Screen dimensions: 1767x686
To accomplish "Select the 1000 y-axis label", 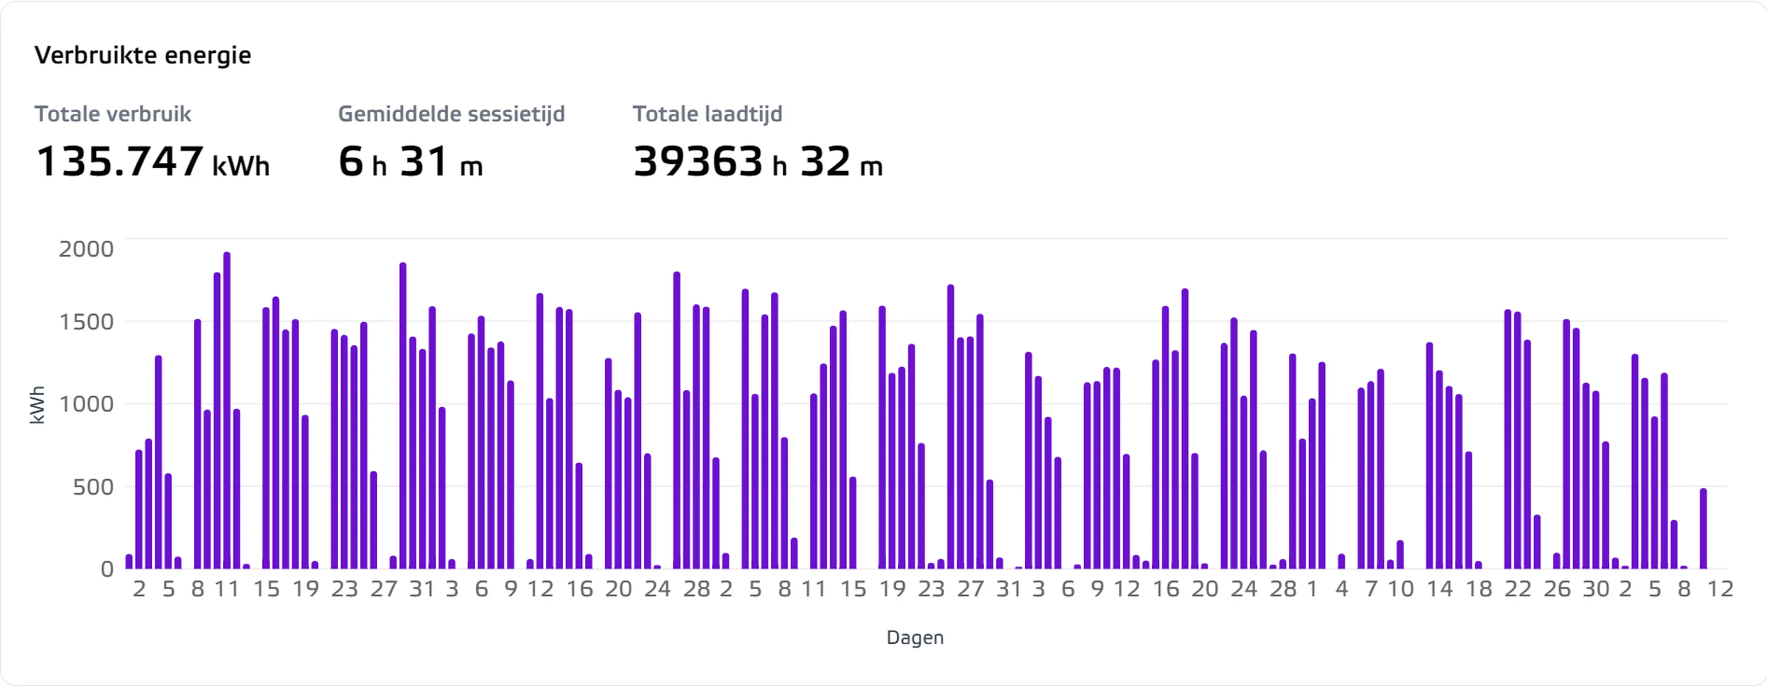I will (87, 404).
